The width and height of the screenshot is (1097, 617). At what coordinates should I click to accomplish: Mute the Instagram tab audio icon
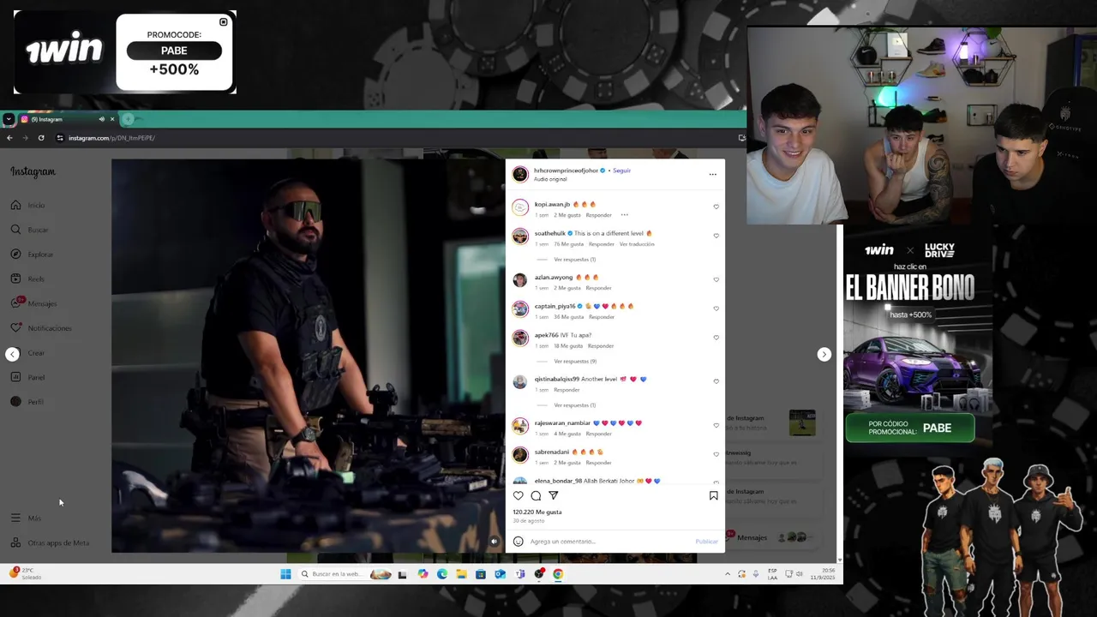(101, 119)
